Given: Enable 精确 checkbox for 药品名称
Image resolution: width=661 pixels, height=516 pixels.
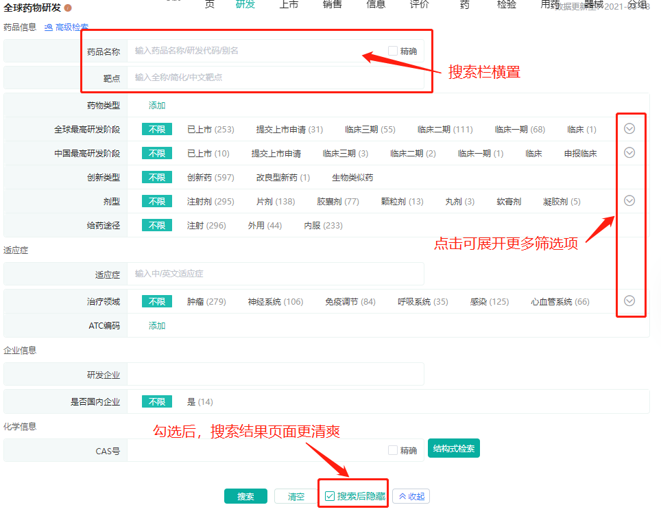Looking at the screenshot, I should [x=393, y=51].
